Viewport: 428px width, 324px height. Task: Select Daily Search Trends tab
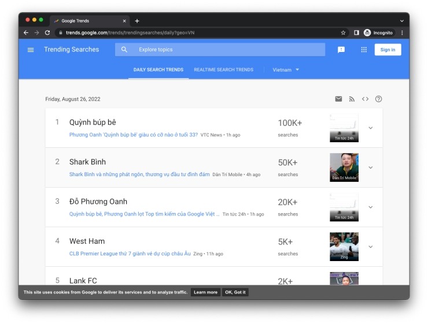(x=158, y=70)
